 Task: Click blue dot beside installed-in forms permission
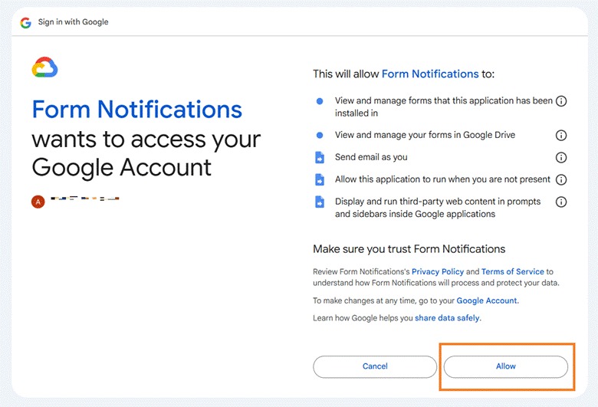tap(320, 101)
